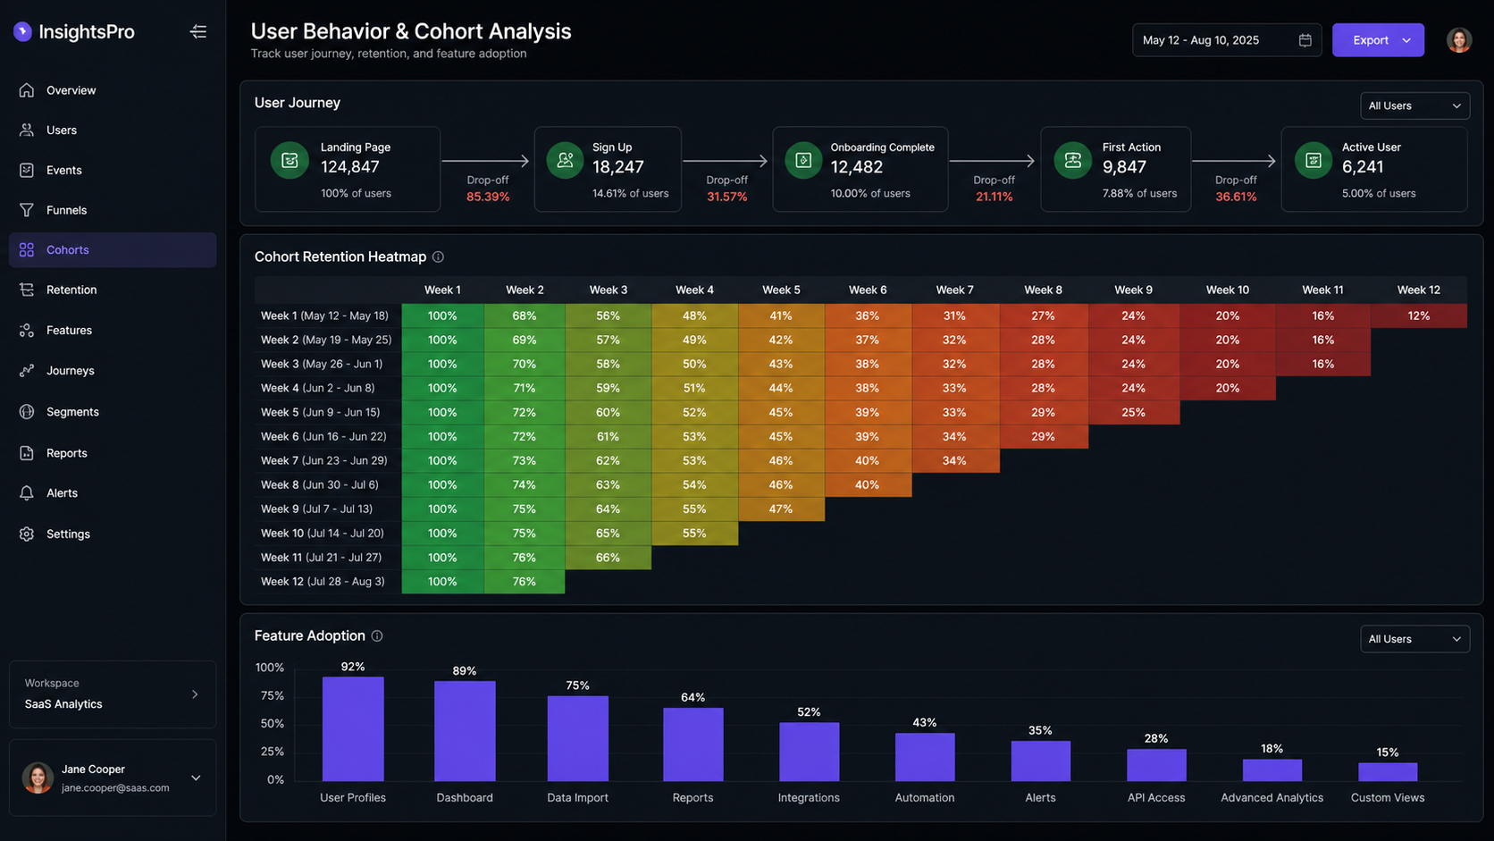This screenshot has width=1494, height=841.
Task: Click the API Access 28% bar
Action: [x=1156, y=765]
